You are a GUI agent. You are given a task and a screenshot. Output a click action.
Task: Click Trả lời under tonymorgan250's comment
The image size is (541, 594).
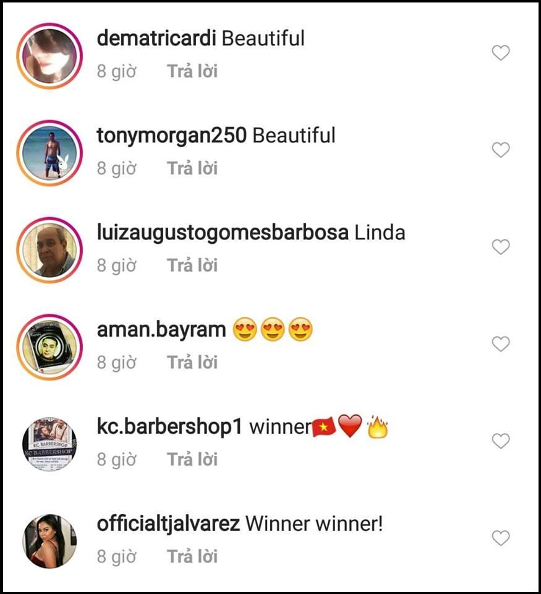point(192,168)
